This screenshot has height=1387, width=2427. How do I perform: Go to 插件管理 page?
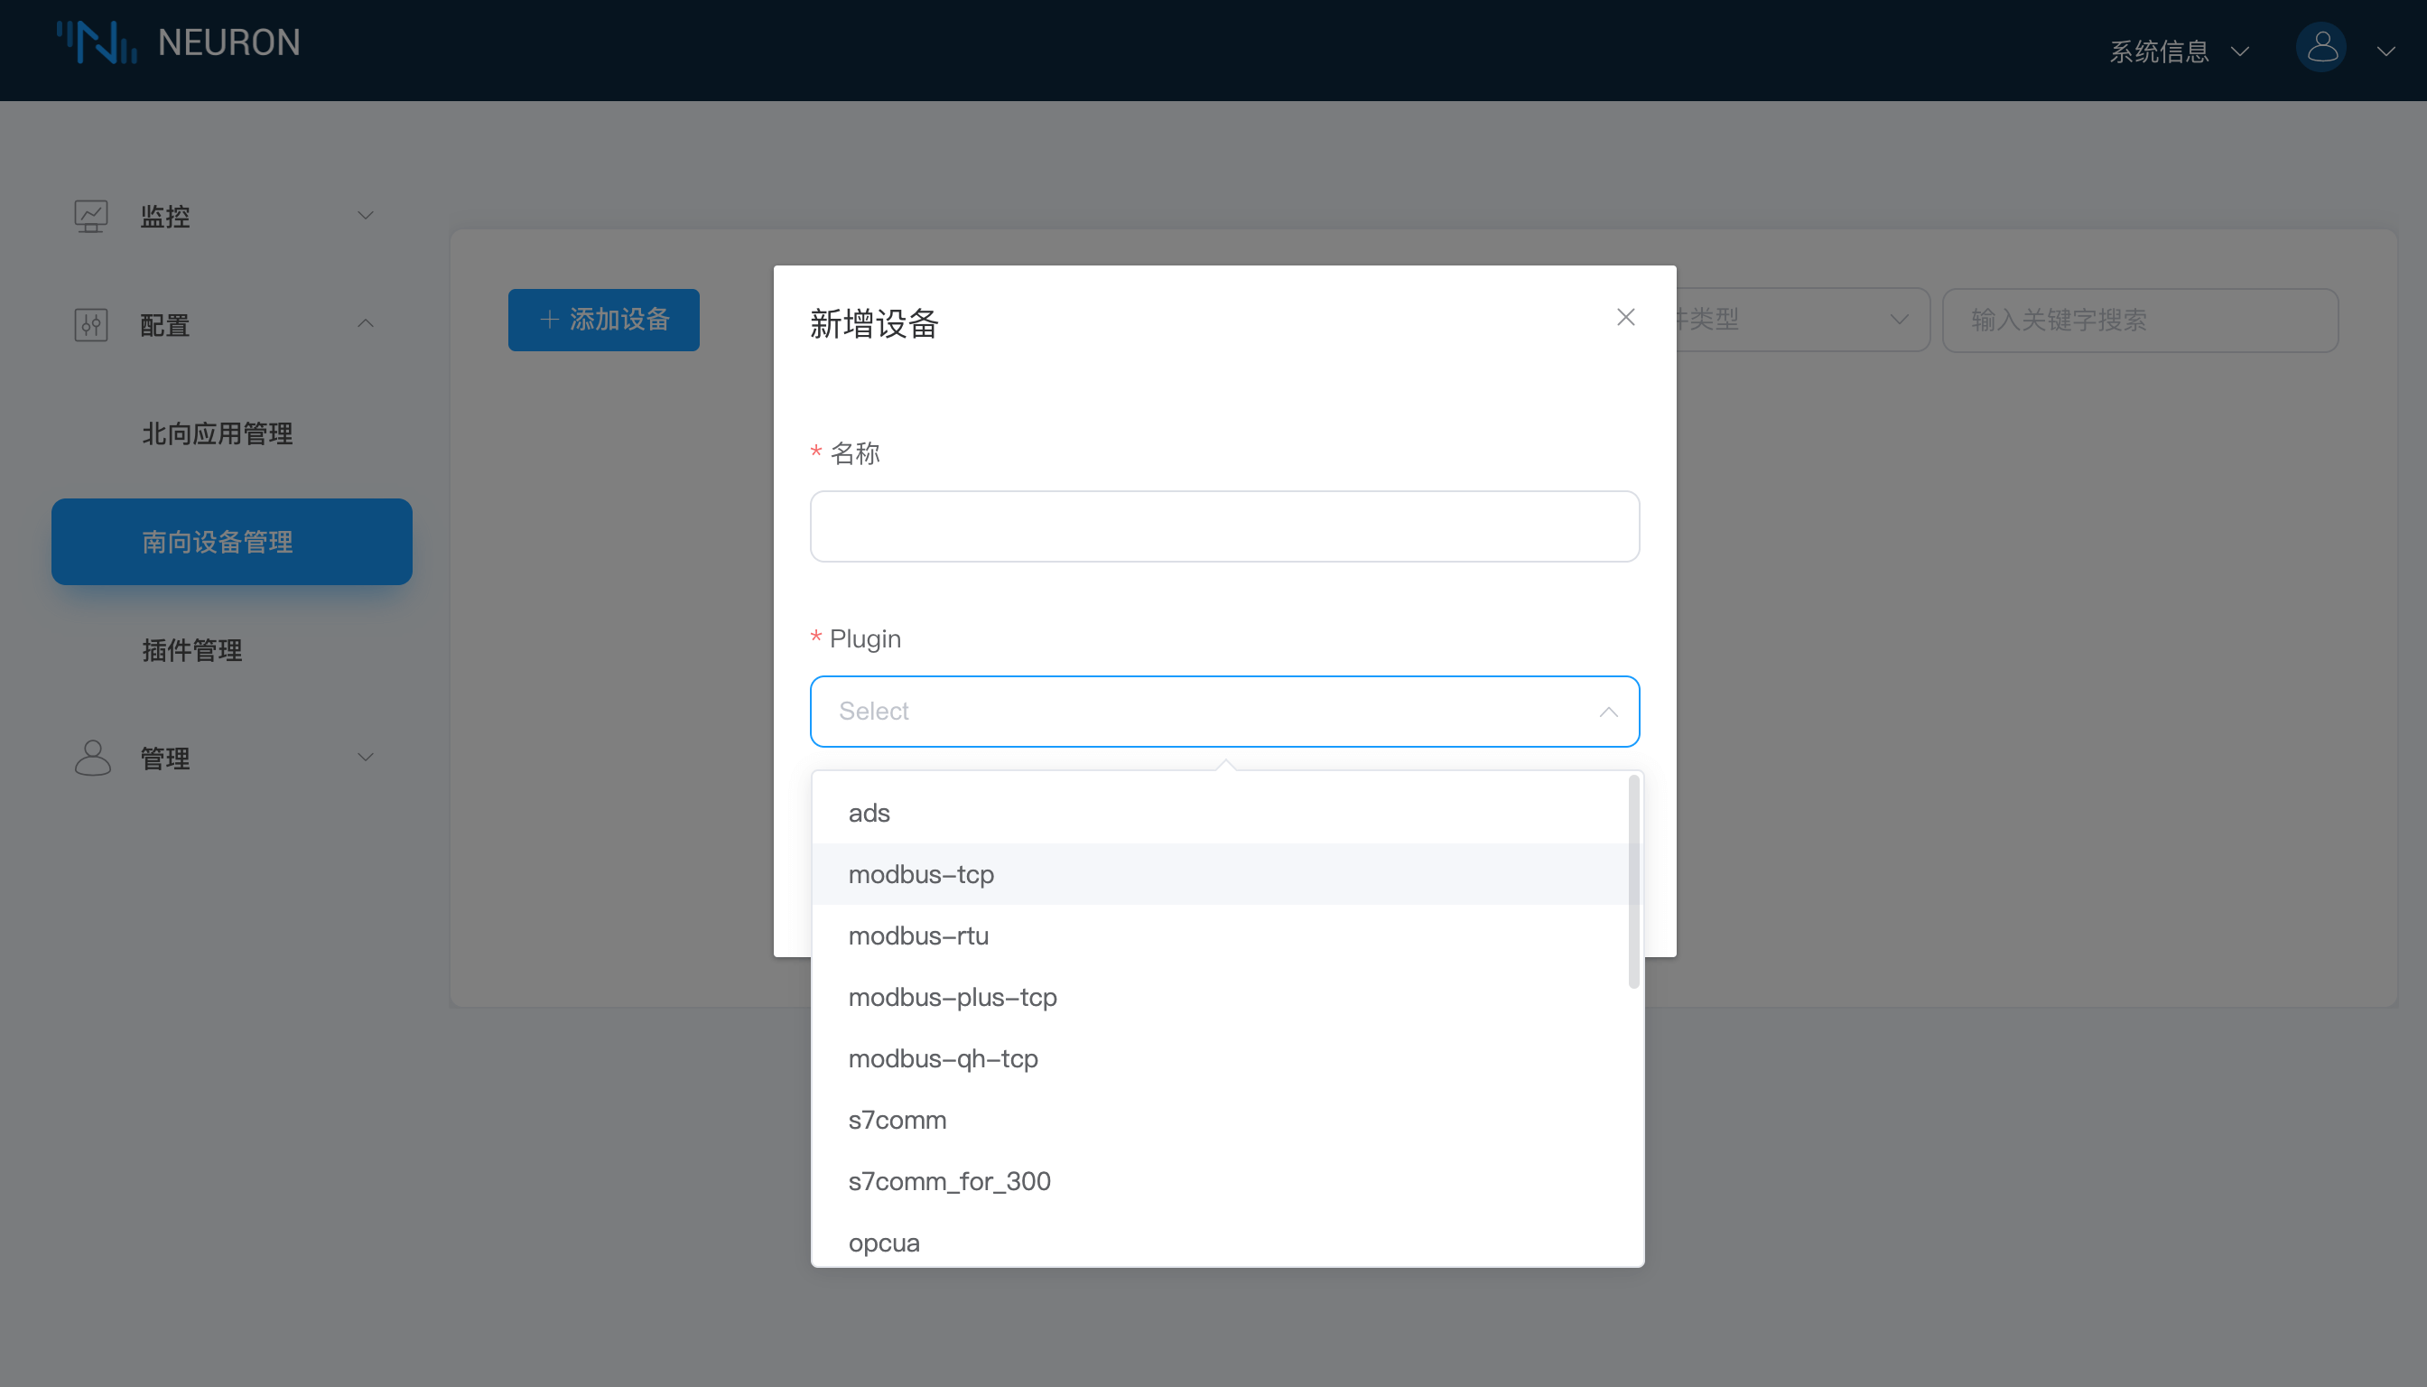coord(192,651)
